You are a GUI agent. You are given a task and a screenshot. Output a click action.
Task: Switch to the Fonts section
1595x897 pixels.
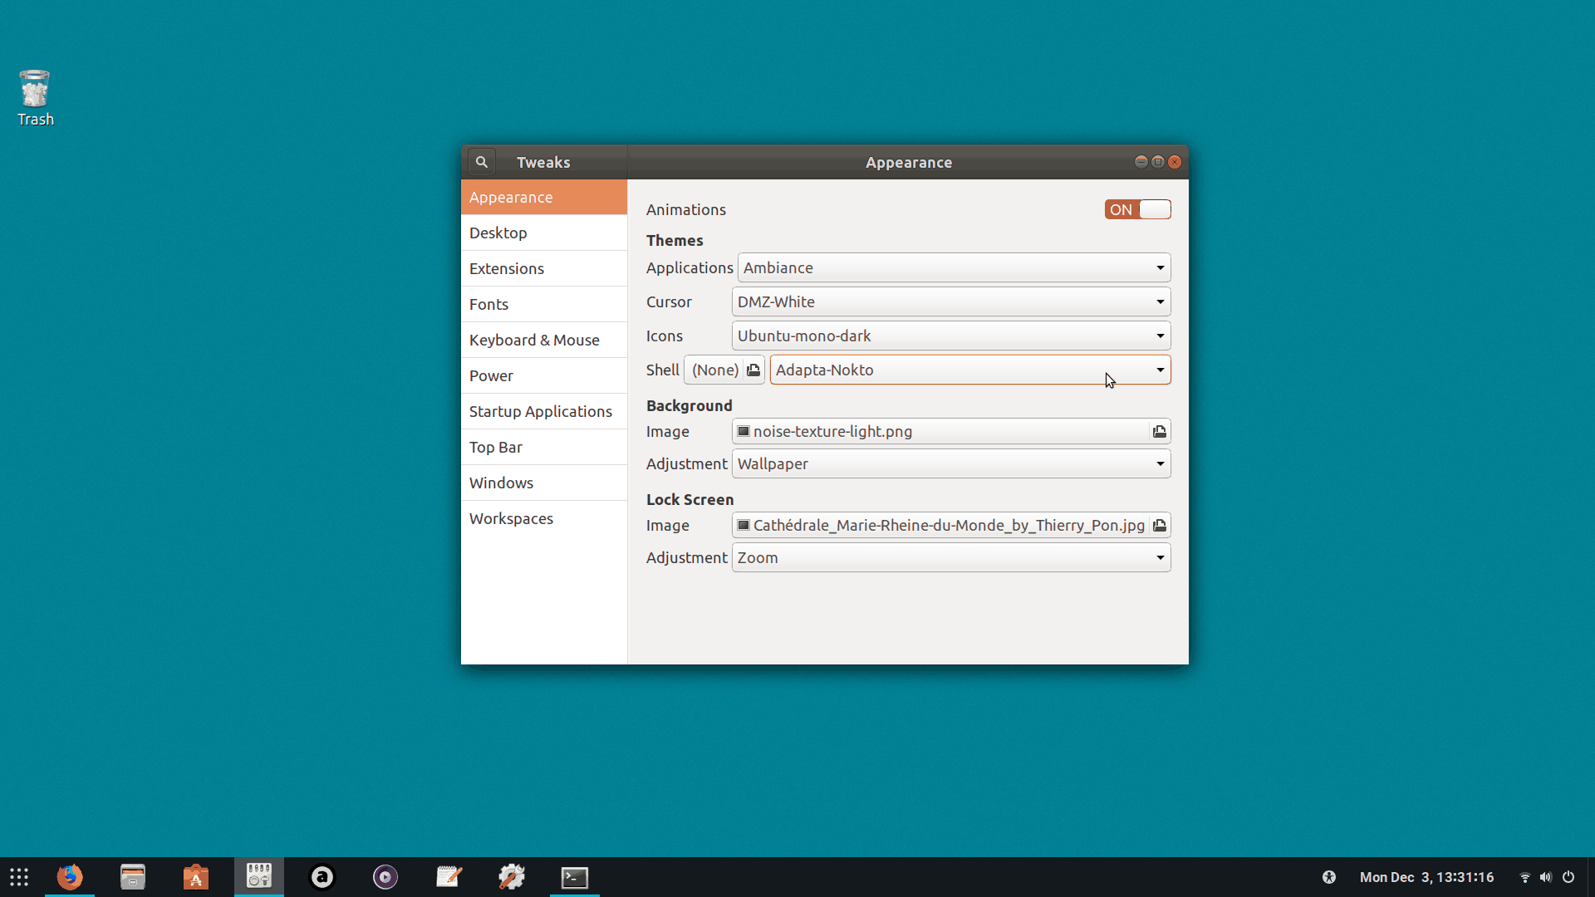point(543,304)
